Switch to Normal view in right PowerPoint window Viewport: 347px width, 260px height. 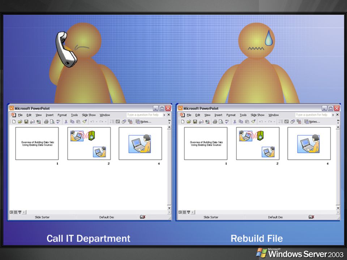pos(180,212)
